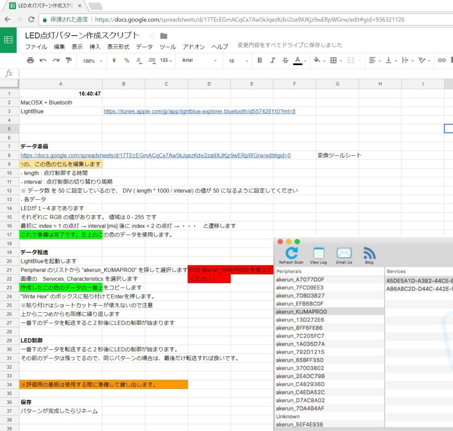Select row 17 header
The width and height of the screenshot is (453, 431).
9,235
